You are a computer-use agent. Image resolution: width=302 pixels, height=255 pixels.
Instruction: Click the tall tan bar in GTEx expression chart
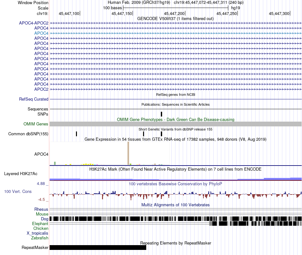128,153
